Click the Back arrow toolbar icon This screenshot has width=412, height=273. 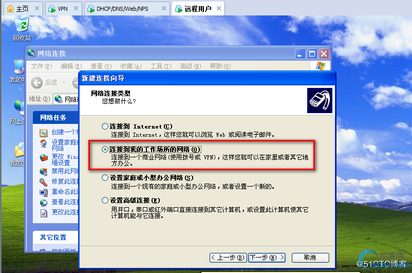(x=37, y=83)
